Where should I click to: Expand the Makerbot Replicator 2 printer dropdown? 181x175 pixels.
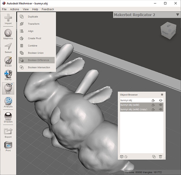coord(177,15)
